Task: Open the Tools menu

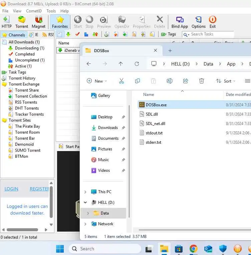Action: (51, 11)
